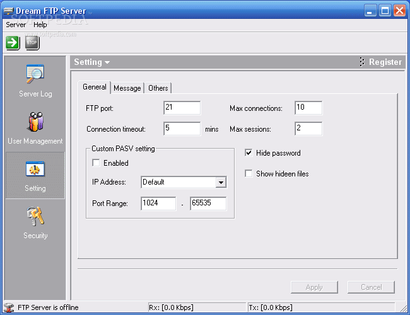Minimize the Dream FTP Server window

(x=370, y=11)
